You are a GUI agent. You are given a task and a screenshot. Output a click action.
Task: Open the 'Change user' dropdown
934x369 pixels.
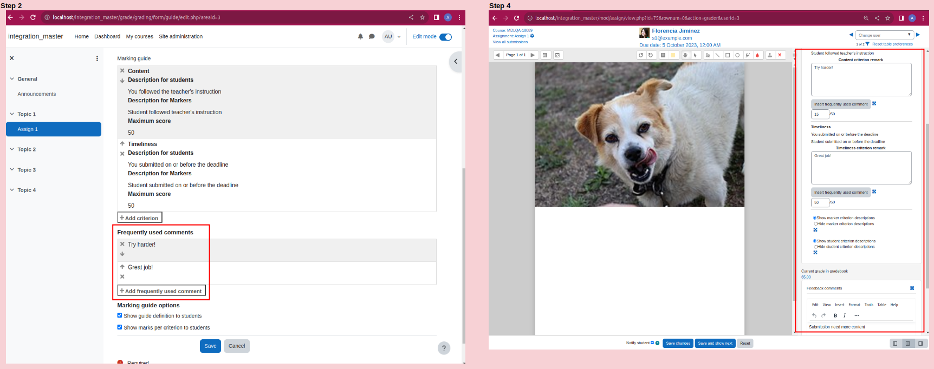[885, 35]
